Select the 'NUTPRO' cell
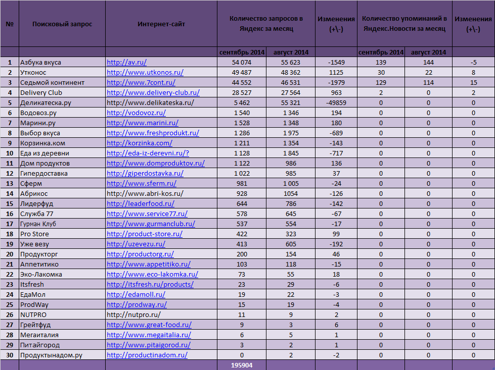 click(62, 314)
